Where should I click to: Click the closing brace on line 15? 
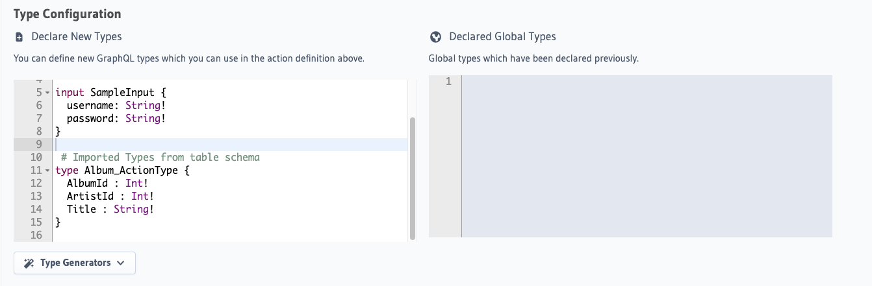click(58, 222)
